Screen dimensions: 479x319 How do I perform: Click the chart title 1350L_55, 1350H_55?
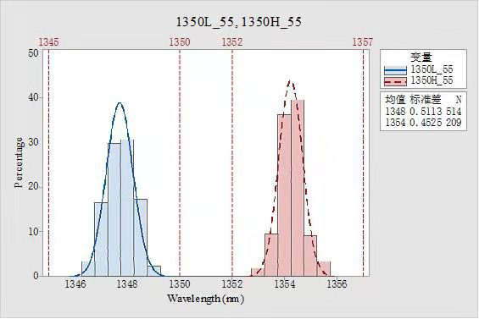(x=238, y=22)
